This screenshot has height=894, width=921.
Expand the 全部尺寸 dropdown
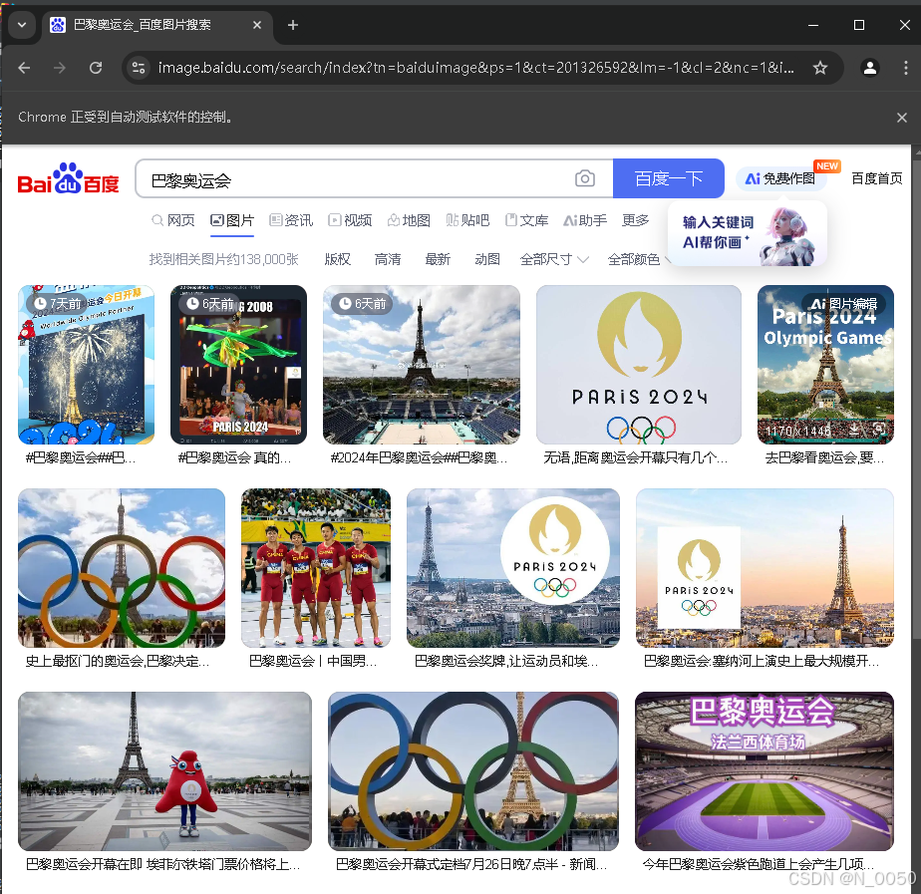click(x=554, y=259)
